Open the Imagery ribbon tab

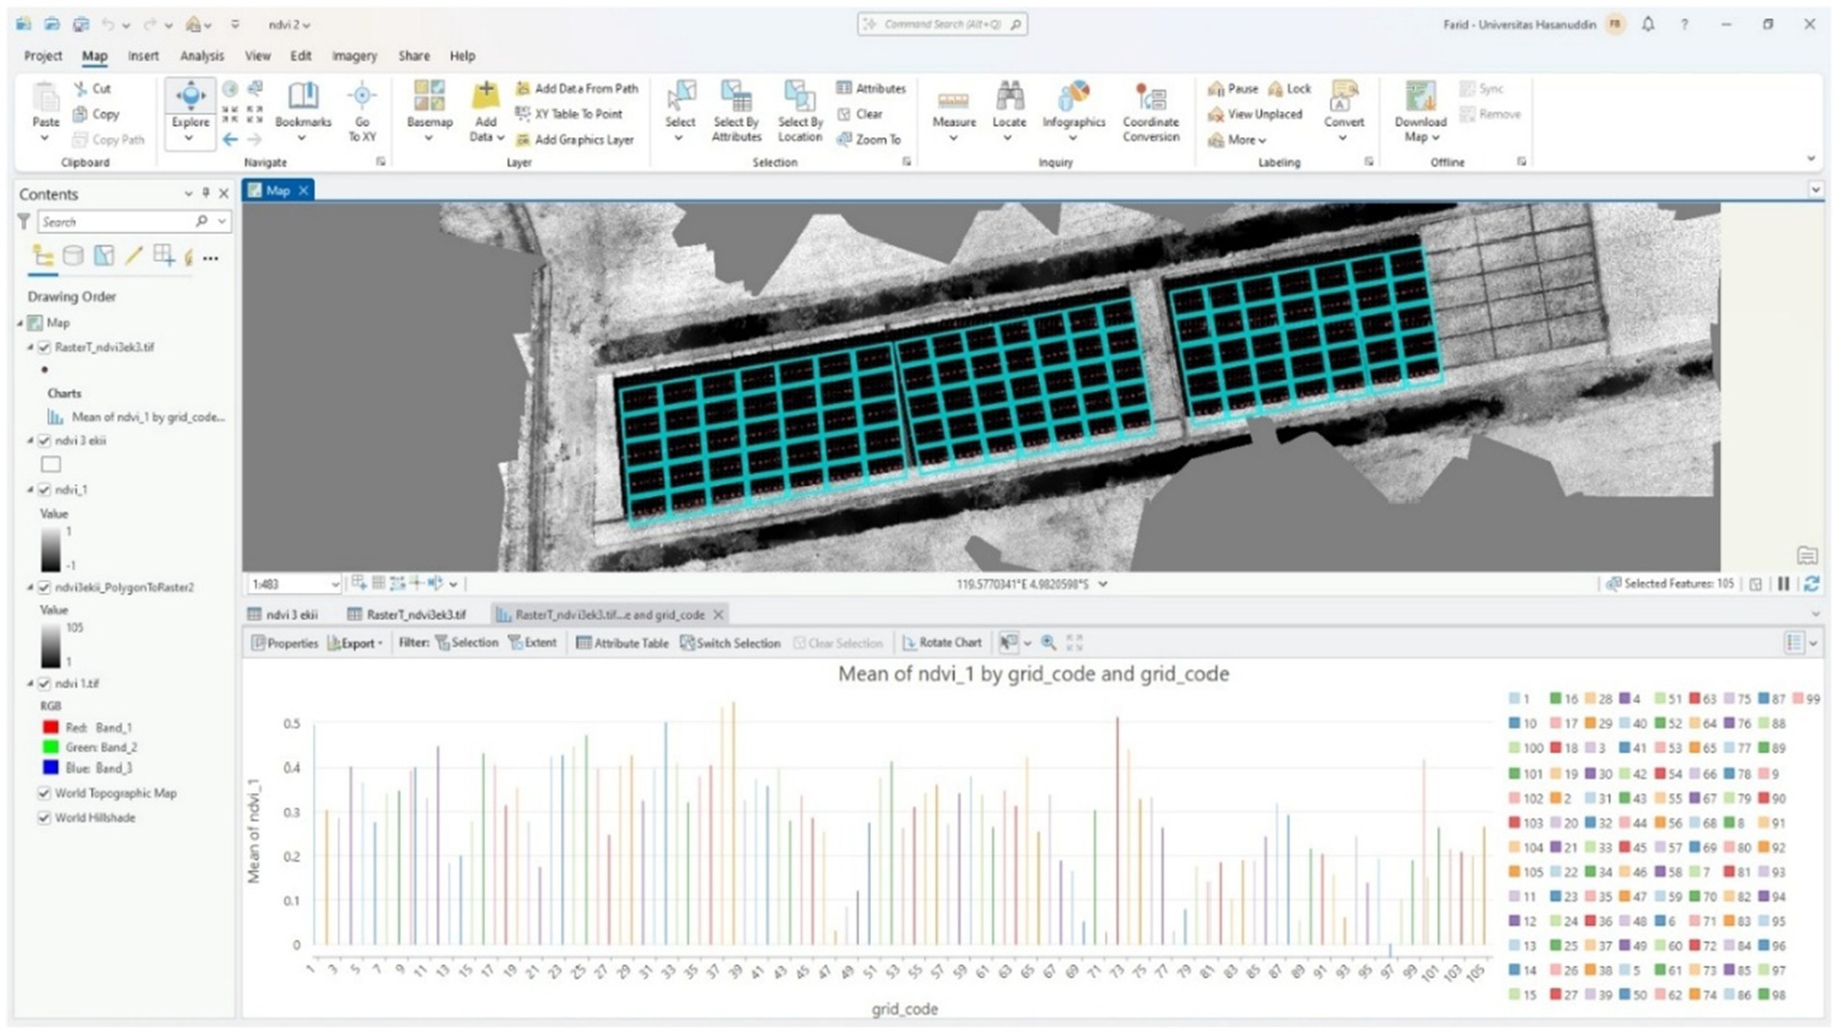coord(354,56)
